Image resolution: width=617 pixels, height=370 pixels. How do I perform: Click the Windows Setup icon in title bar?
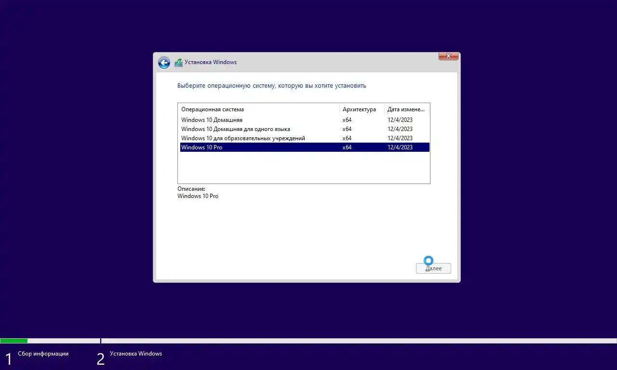click(178, 62)
